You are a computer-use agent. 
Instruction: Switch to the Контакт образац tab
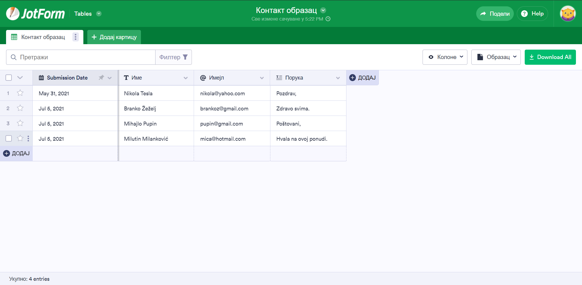pos(43,37)
